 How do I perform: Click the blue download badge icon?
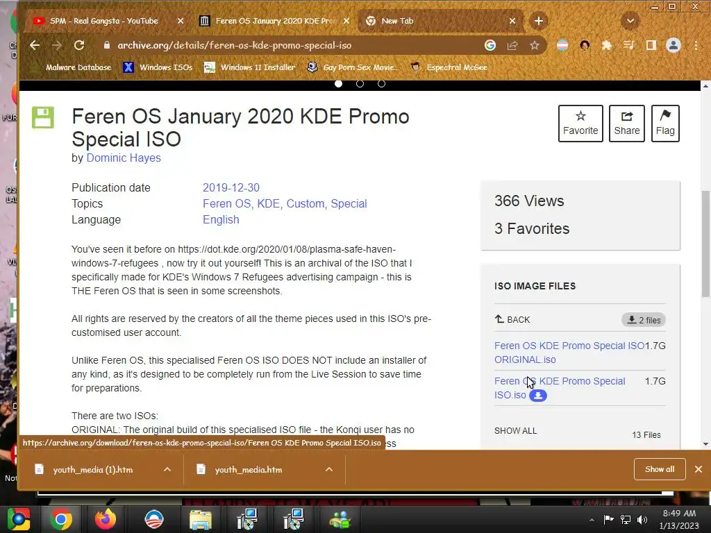(538, 395)
